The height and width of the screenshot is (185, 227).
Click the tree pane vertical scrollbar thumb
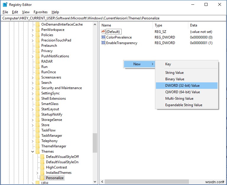[95, 143]
